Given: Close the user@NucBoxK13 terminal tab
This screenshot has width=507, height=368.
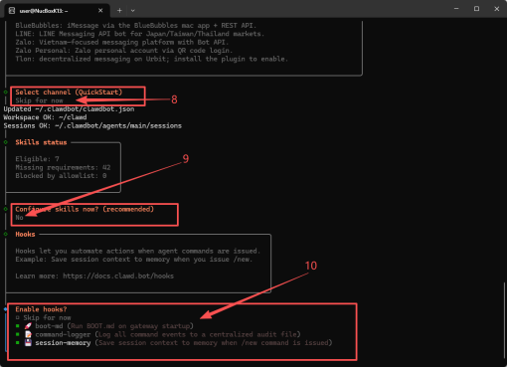Looking at the screenshot, I should click(x=100, y=11).
